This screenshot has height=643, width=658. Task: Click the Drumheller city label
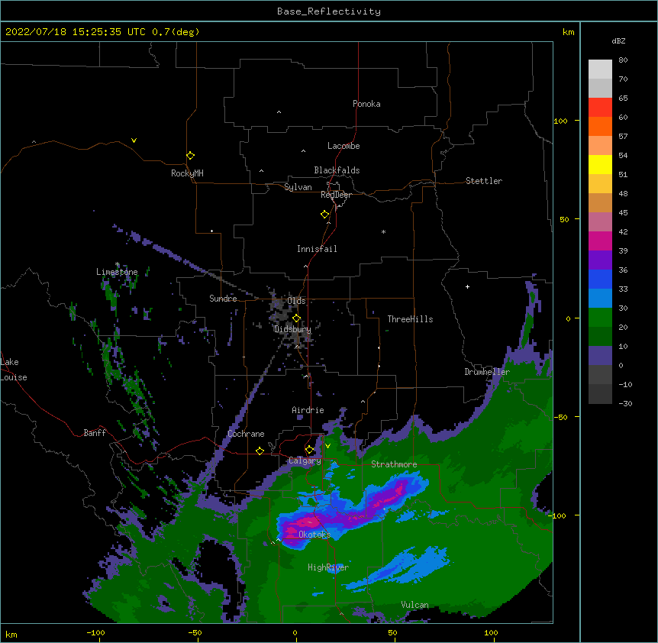[x=487, y=372]
